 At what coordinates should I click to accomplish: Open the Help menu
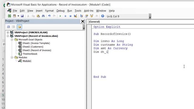coord(112,11)
